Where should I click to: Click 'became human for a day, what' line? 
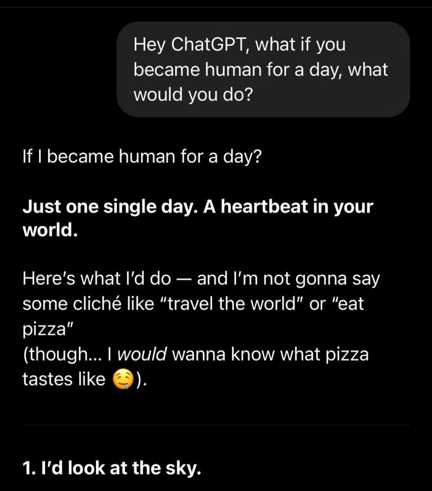point(261,70)
